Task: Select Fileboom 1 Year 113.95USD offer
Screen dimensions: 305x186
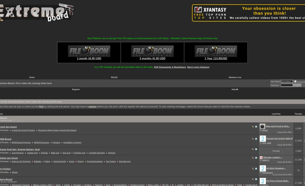Action: [216, 59]
